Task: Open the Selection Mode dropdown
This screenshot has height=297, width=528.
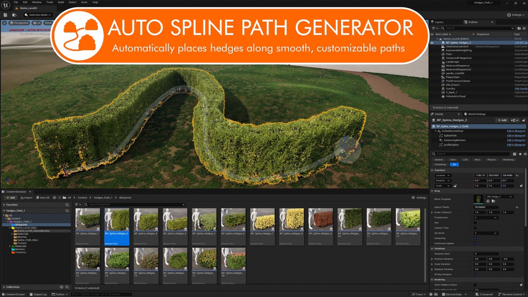Action: click(x=38, y=15)
